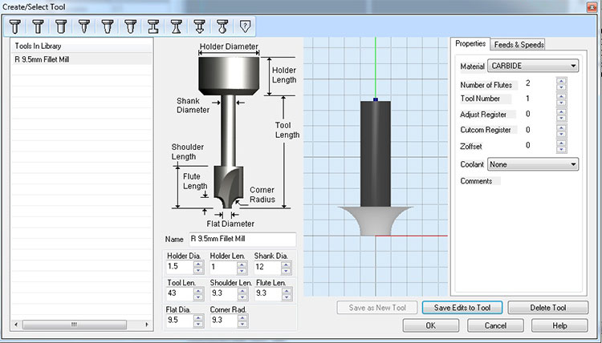This screenshot has width=602, height=343.
Task: Select the T-slot style mill icon
Action: [153, 26]
